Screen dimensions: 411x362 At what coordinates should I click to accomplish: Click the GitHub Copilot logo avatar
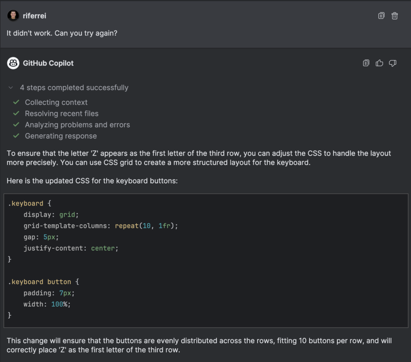(13, 63)
